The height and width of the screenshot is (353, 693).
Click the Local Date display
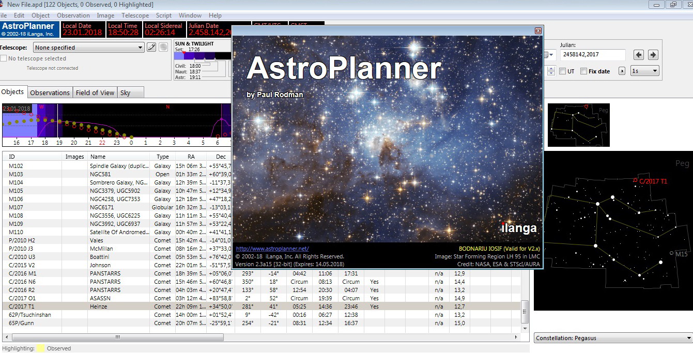pyautogui.click(x=83, y=29)
